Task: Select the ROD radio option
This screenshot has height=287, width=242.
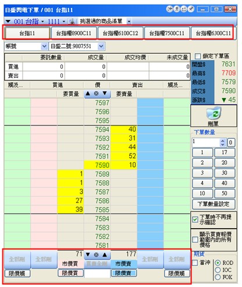Action: point(218,263)
